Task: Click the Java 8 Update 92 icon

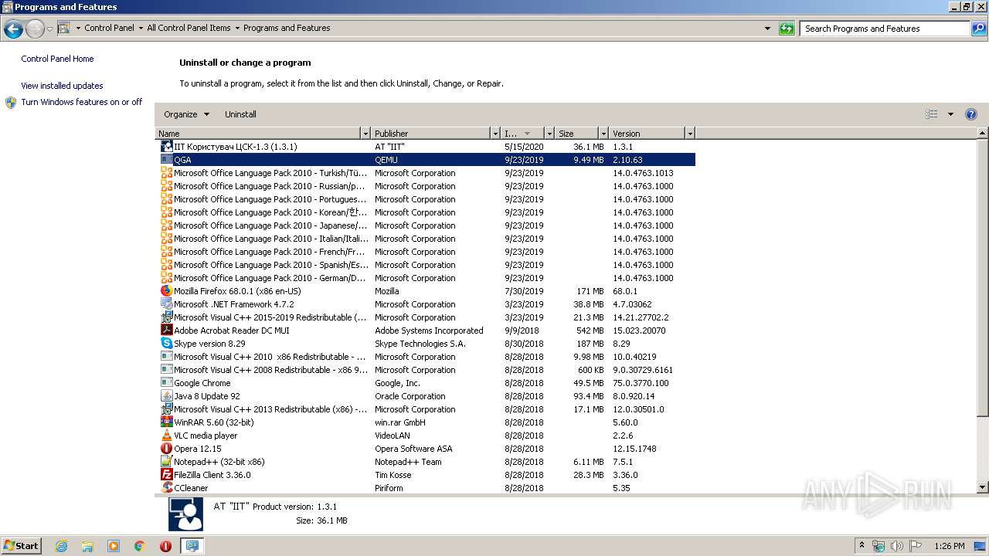Action: (x=166, y=396)
